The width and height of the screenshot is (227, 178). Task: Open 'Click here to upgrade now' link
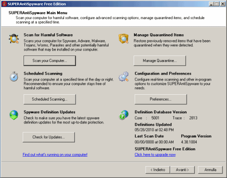[155, 155]
